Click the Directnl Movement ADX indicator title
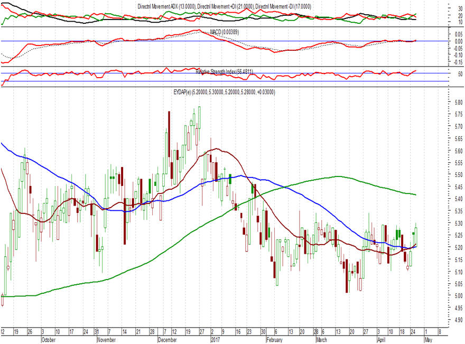 pyautogui.click(x=224, y=6)
